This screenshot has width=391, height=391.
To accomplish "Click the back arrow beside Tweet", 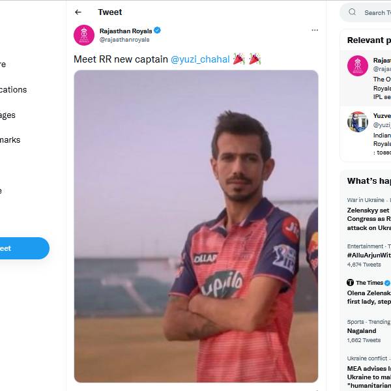I will click(x=78, y=12).
